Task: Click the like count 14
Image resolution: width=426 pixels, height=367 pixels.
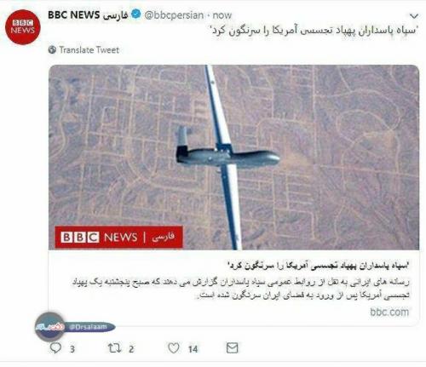Action: [193, 349]
